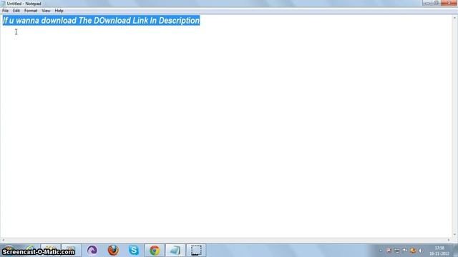
Task: Open the screen recorder dashed-frame taskbar icon
Action: 196,250
